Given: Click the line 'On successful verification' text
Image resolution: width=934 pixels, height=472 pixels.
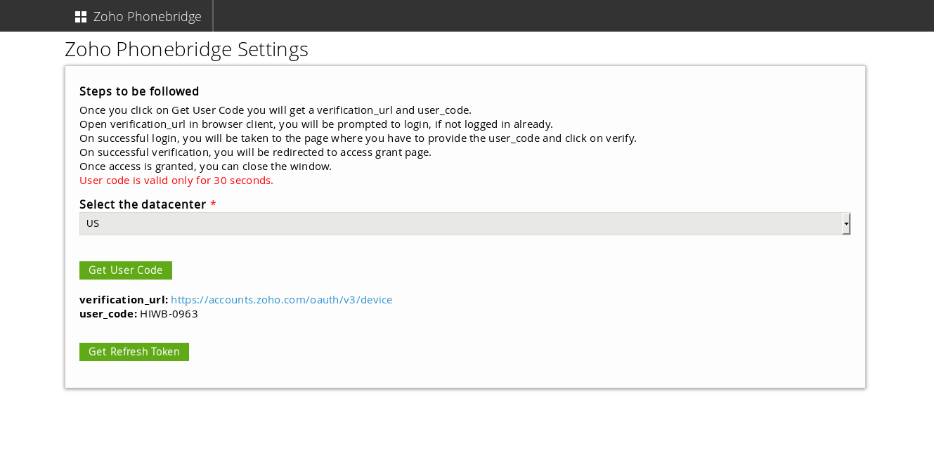Looking at the screenshot, I should pos(255,152).
